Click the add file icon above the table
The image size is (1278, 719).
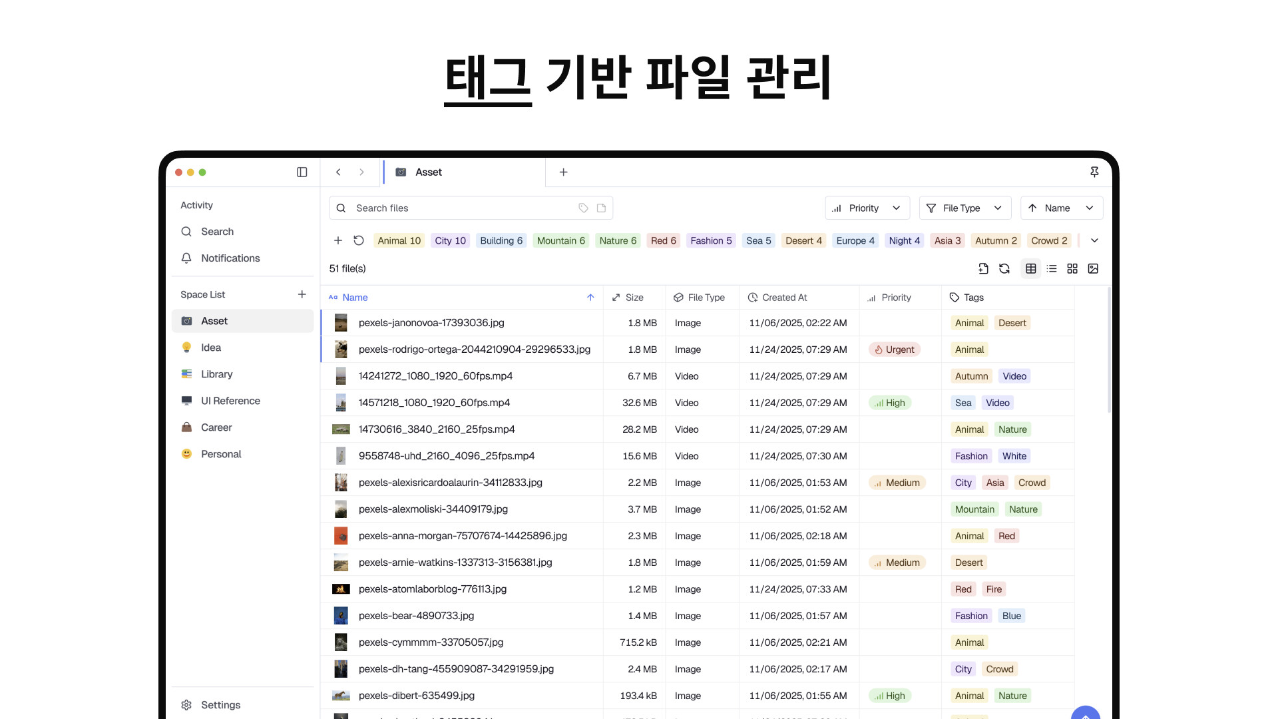pos(983,269)
